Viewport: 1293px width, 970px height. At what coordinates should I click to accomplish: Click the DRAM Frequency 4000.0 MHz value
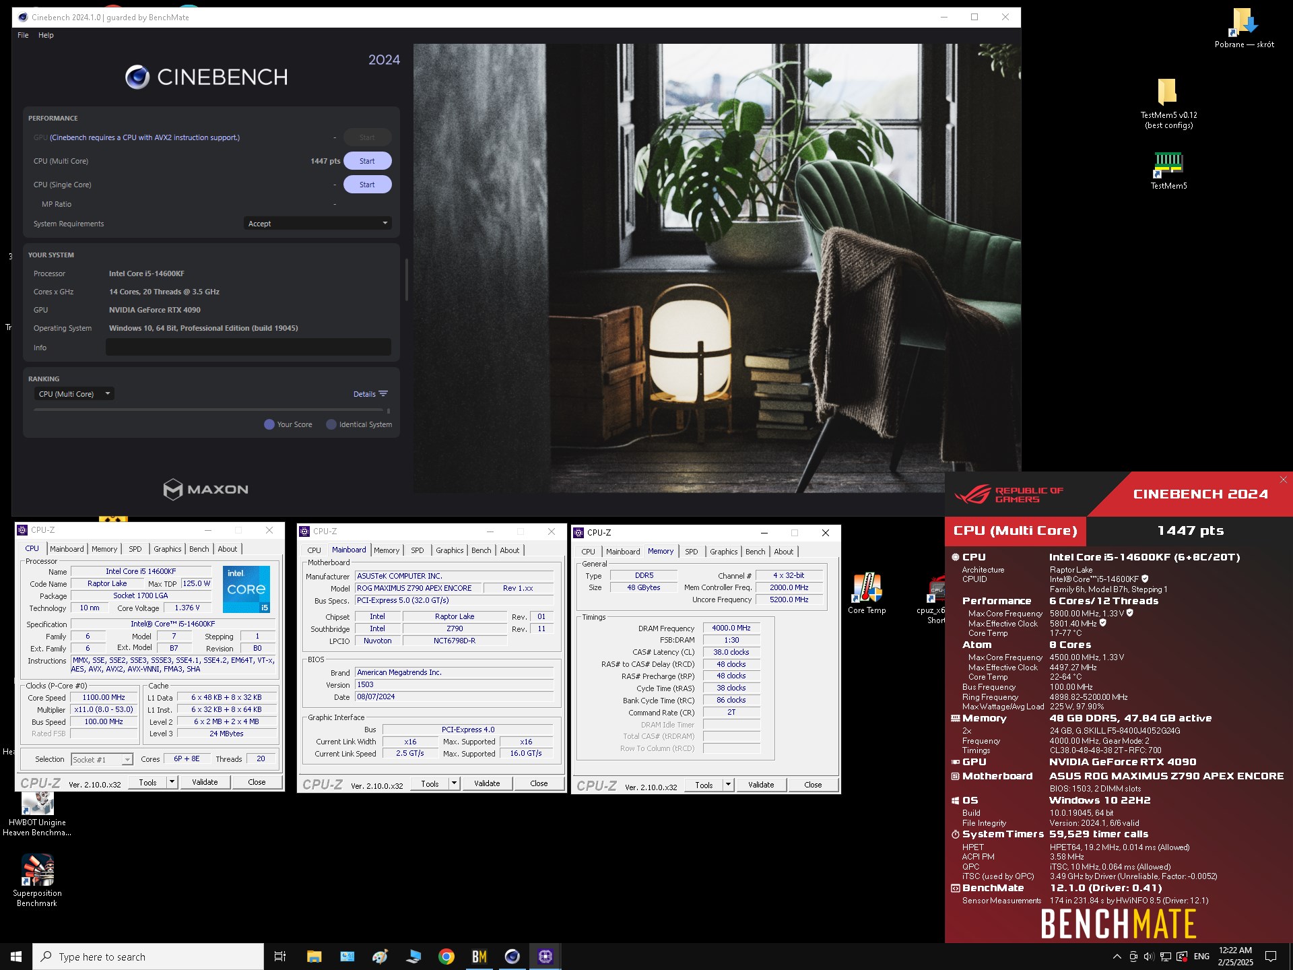(x=731, y=628)
